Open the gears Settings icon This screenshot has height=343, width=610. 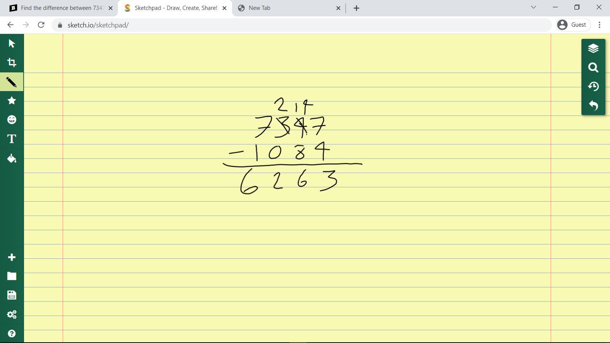pos(12,314)
